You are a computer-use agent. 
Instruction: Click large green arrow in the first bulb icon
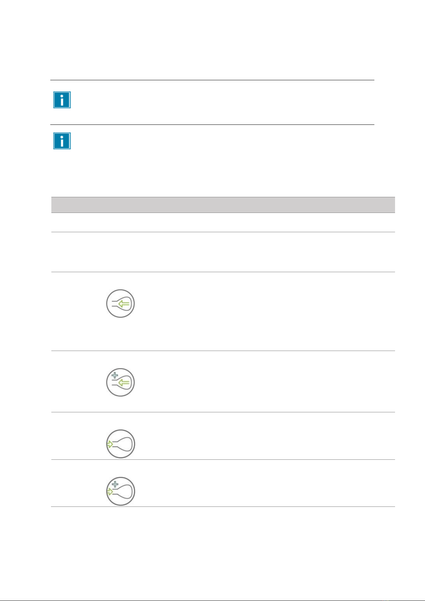tap(125, 304)
